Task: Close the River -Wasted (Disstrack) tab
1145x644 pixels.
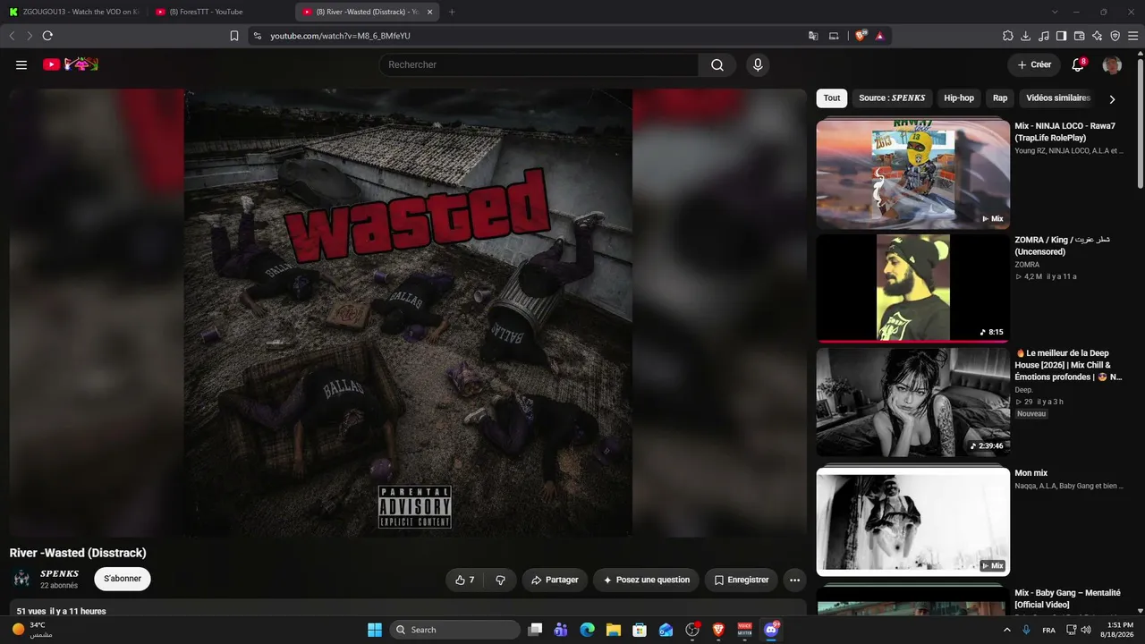Action: tap(428, 12)
